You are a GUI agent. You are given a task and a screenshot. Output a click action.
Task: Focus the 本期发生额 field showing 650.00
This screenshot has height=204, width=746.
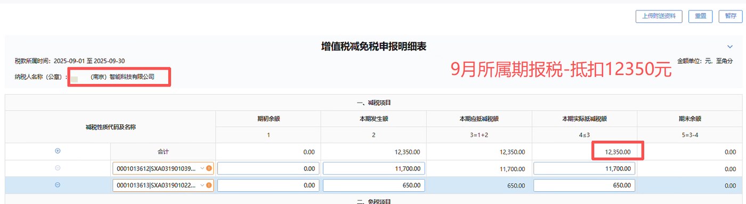coord(374,185)
